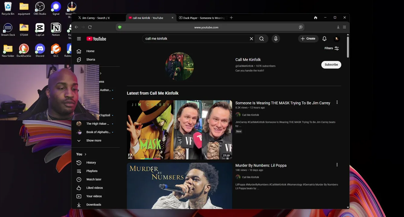Select the DuckDuckGo desktop icon
The height and width of the screenshot is (217, 404).
click(24, 51)
